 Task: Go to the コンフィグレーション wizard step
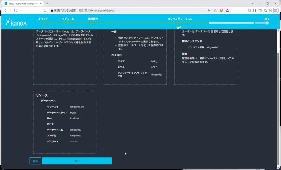[x=180, y=19]
